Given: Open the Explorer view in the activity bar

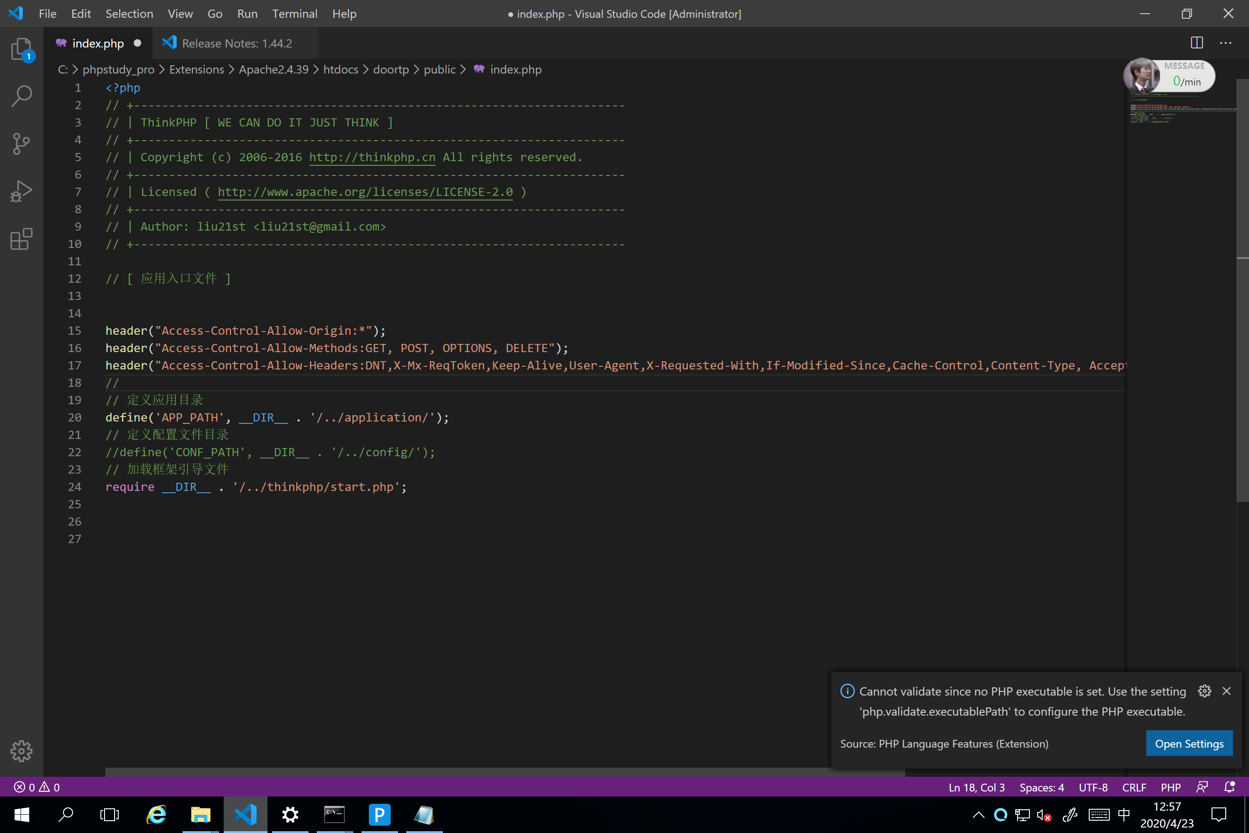Looking at the screenshot, I should (x=21, y=49).
